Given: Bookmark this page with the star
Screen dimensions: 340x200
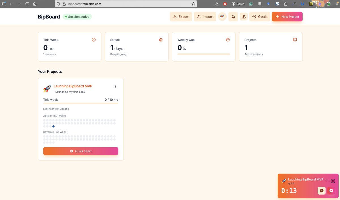Looking at the screenshot, I should (193, 4).
